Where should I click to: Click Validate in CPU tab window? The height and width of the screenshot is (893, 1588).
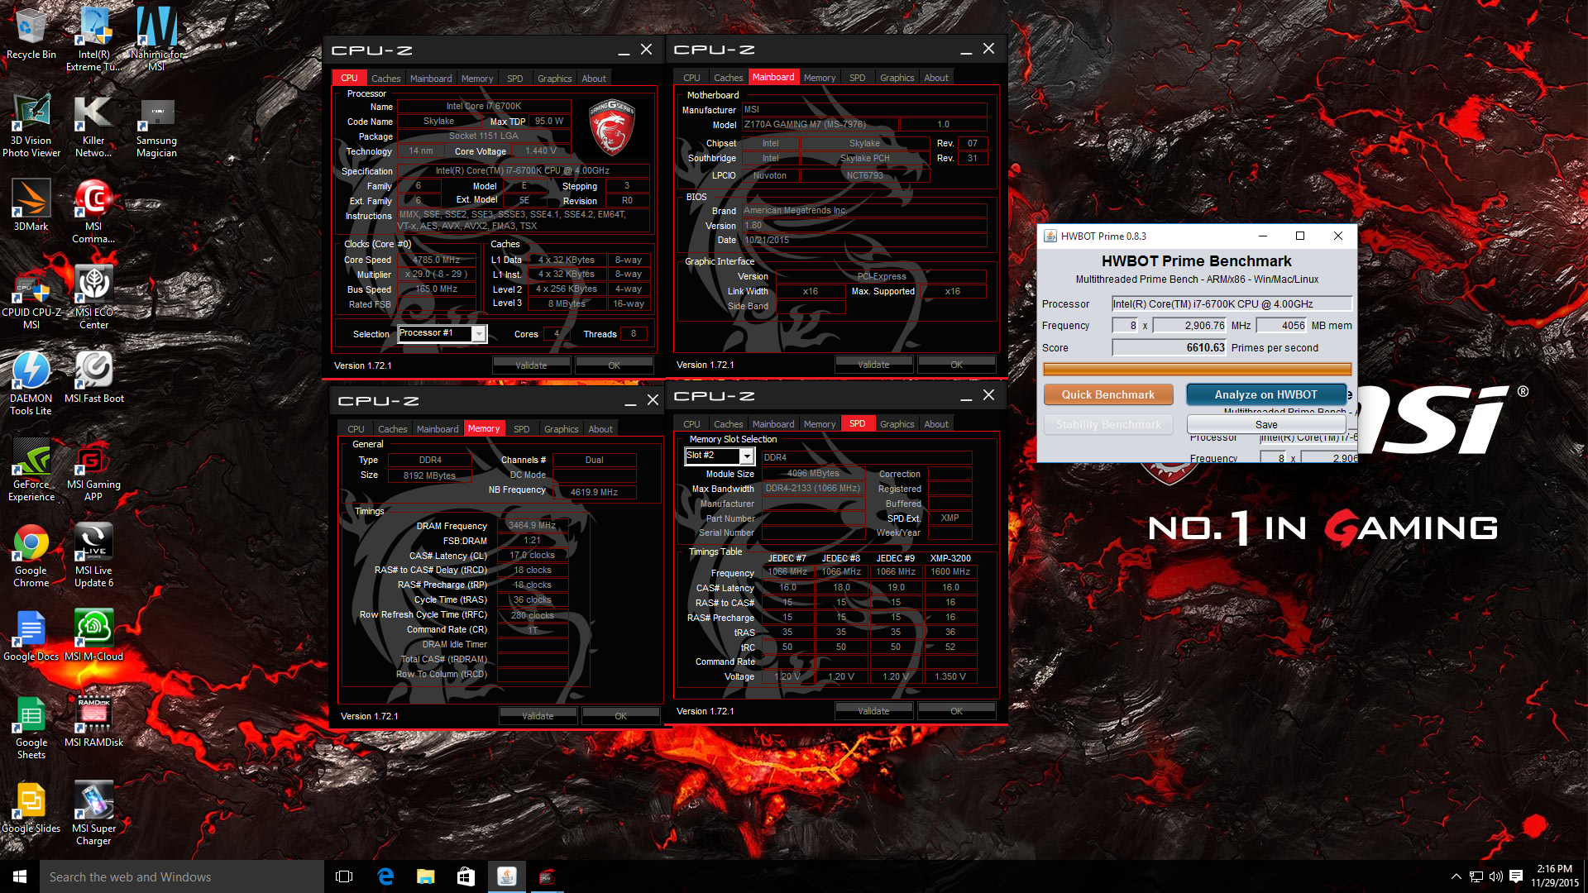[x=531, y=365]
